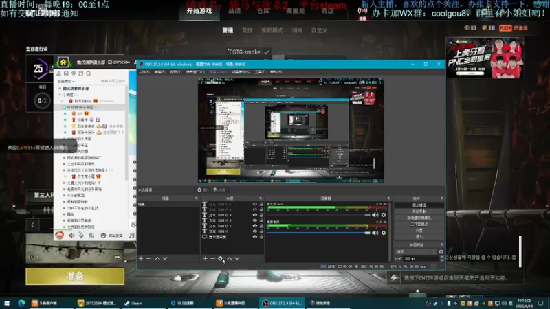Pop out the Audio Mixer dock via its corner icon

pyautogui.click(x=388, y=198)
